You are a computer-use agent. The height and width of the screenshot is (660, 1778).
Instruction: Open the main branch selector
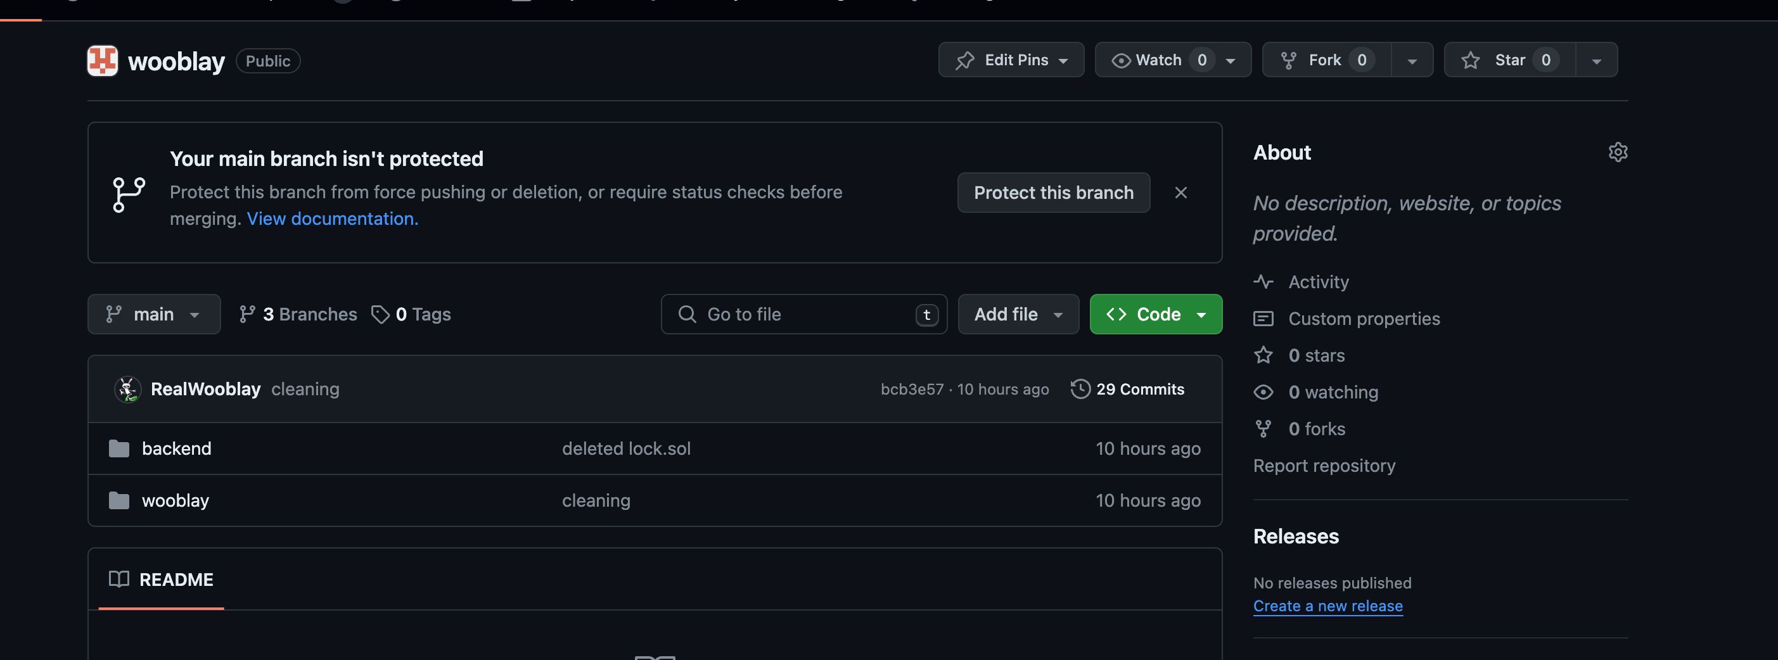[154, 315]
